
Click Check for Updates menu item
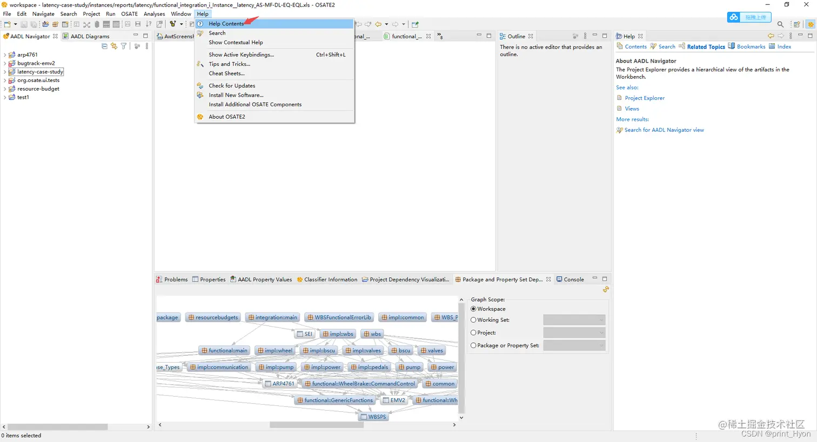(x=274, y=86)
